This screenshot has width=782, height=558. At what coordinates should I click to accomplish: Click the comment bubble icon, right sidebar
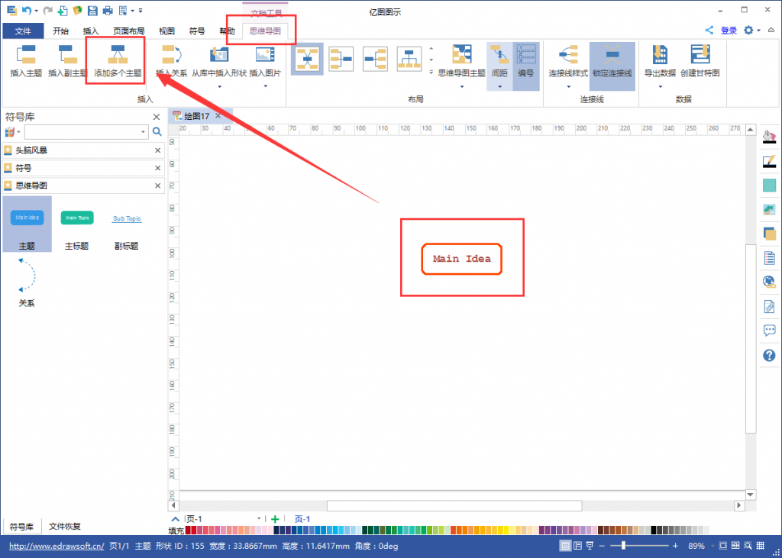coord(770,330)
